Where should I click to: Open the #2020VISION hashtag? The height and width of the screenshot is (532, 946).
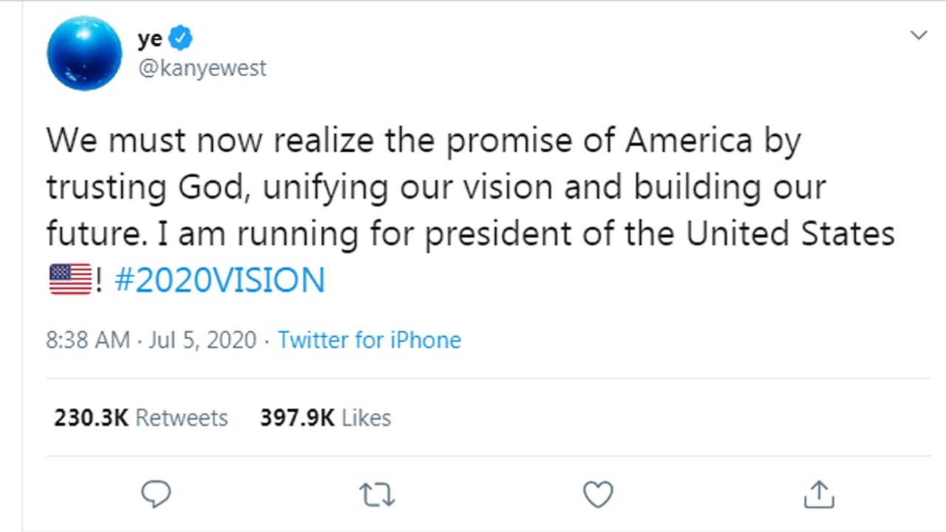(220, 281)
